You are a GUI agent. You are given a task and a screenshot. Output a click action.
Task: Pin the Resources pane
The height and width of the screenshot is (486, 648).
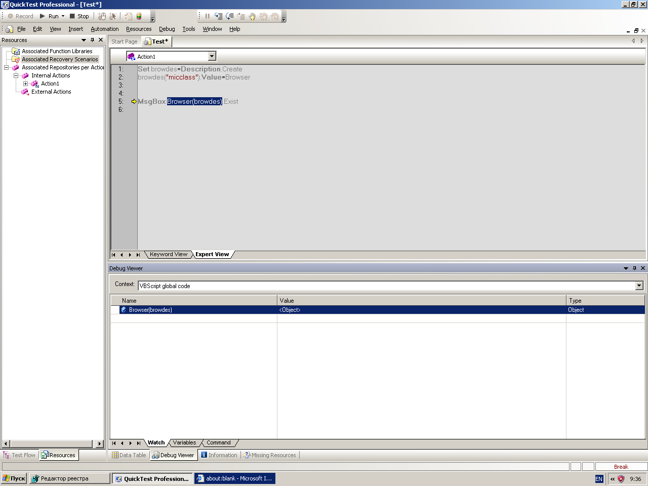pyautogui.click(x=92, y=40)
